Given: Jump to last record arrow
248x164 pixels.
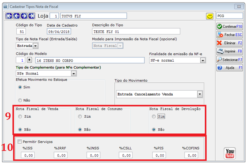Looking at the screenshot, I should [32, 16].
